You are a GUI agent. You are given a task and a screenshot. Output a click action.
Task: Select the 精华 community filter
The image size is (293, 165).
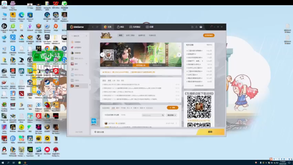coord(118,108)
